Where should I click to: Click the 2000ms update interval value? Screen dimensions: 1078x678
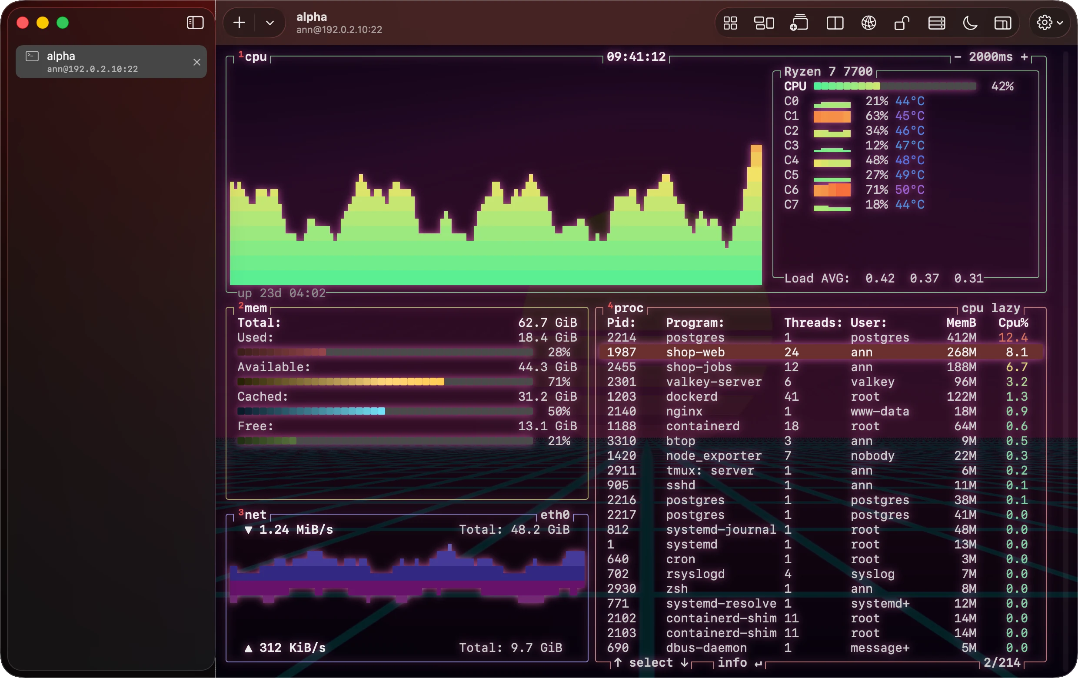[991, 57]
